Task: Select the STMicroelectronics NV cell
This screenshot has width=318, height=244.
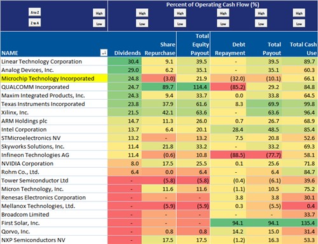Action: point(54,138)
